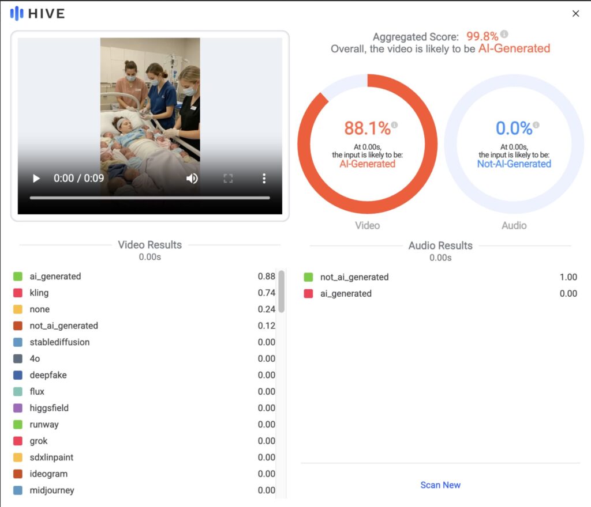Select the 'deepfake' result label
Screen dimensions: 591x507
[x=48, y=375]
